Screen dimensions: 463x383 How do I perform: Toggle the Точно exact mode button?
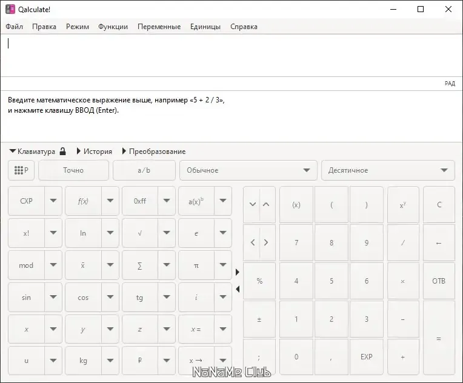click(x=73, y=170)
